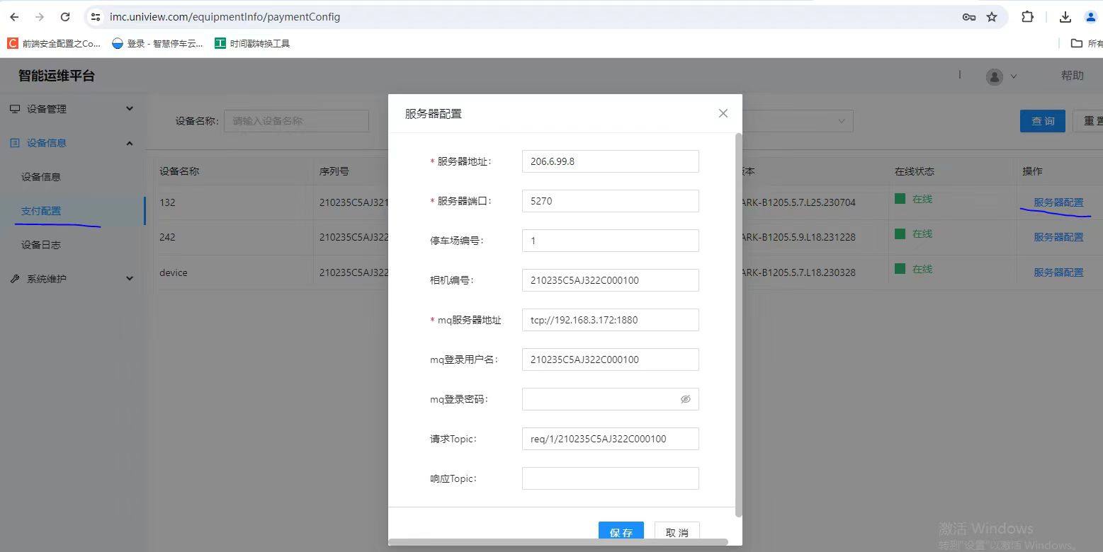This screenshot has width=1103, height=552.
Task: Click the password key icon in address bar
Action: pyautogui.click(x=968, y=17)
